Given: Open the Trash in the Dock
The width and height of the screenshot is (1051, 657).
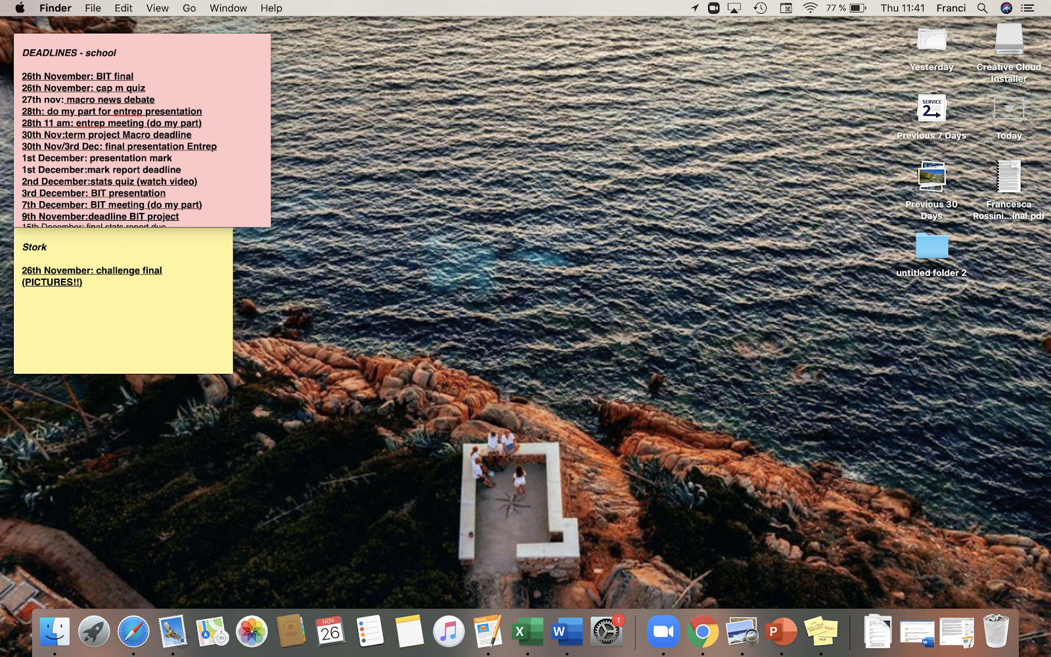Looking at the screenshot, I should pos(996,632).
